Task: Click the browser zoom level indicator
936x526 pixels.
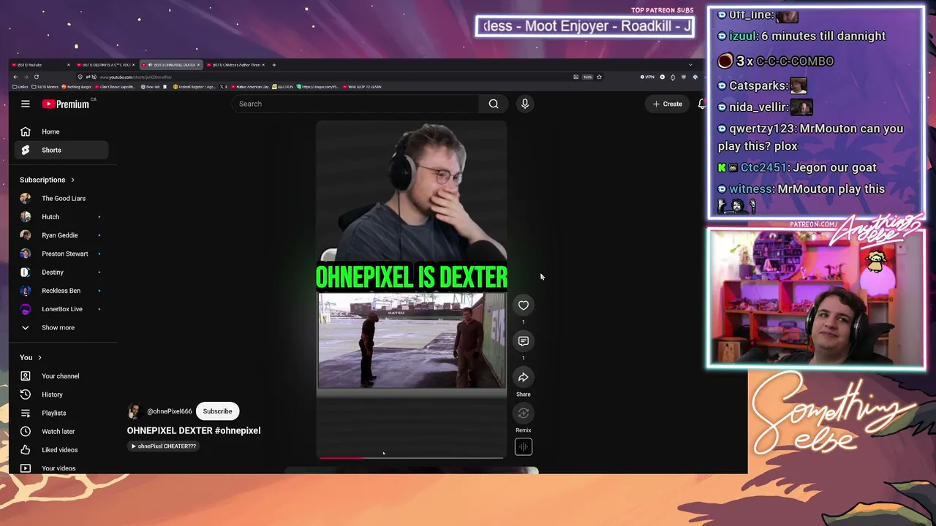Action: (587, 77)
